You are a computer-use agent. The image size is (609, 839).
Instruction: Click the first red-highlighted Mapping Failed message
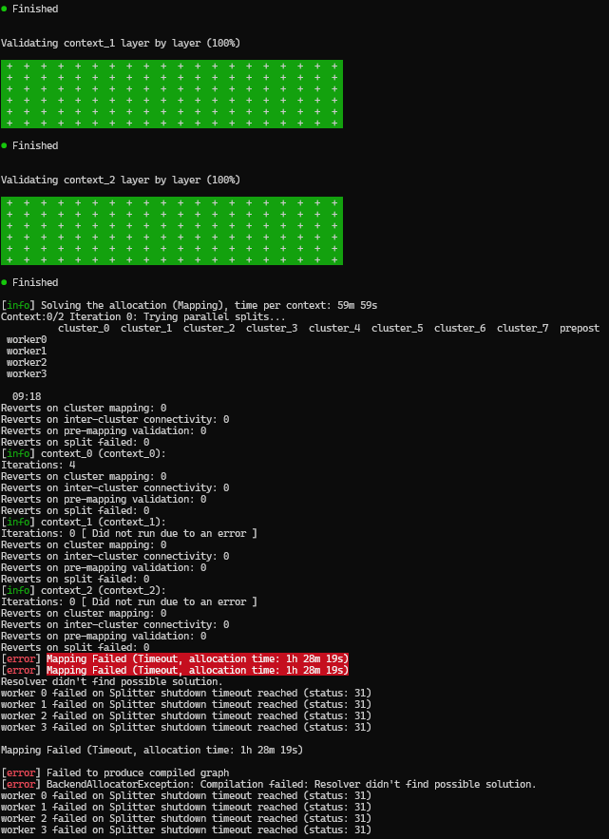198,658
